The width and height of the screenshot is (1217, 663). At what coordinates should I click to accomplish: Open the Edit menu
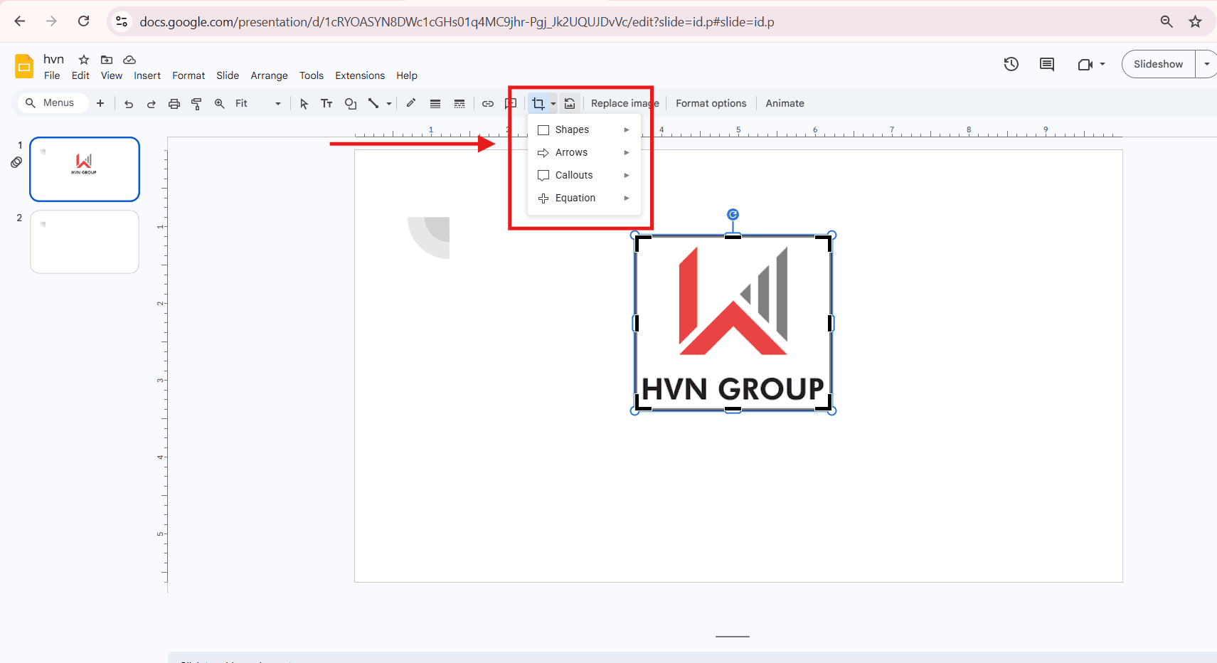tap(80, 75)
